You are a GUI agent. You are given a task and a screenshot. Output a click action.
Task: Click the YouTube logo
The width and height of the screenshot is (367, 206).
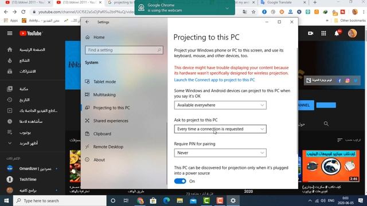(x=30, y=33)
